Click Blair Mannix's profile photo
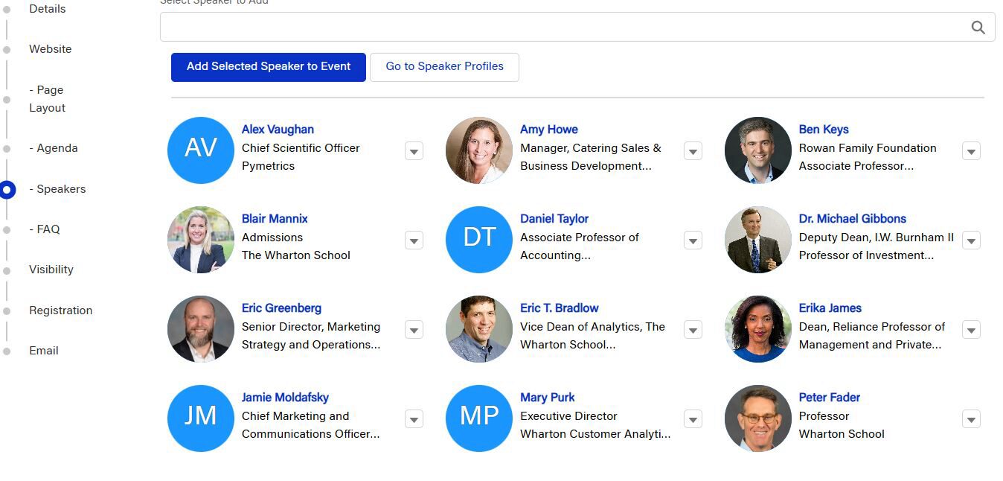The image size is (1003, 481). 201,239
